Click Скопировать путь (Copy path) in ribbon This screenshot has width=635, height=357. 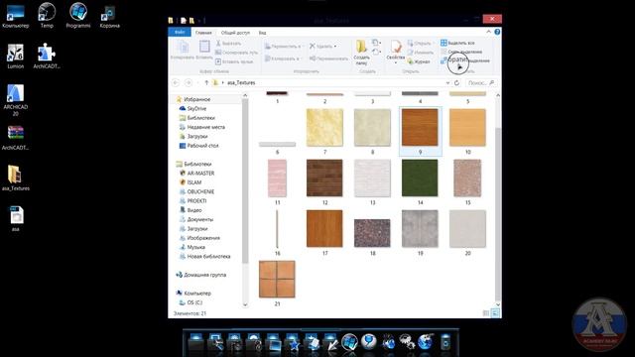pos(236,53)
